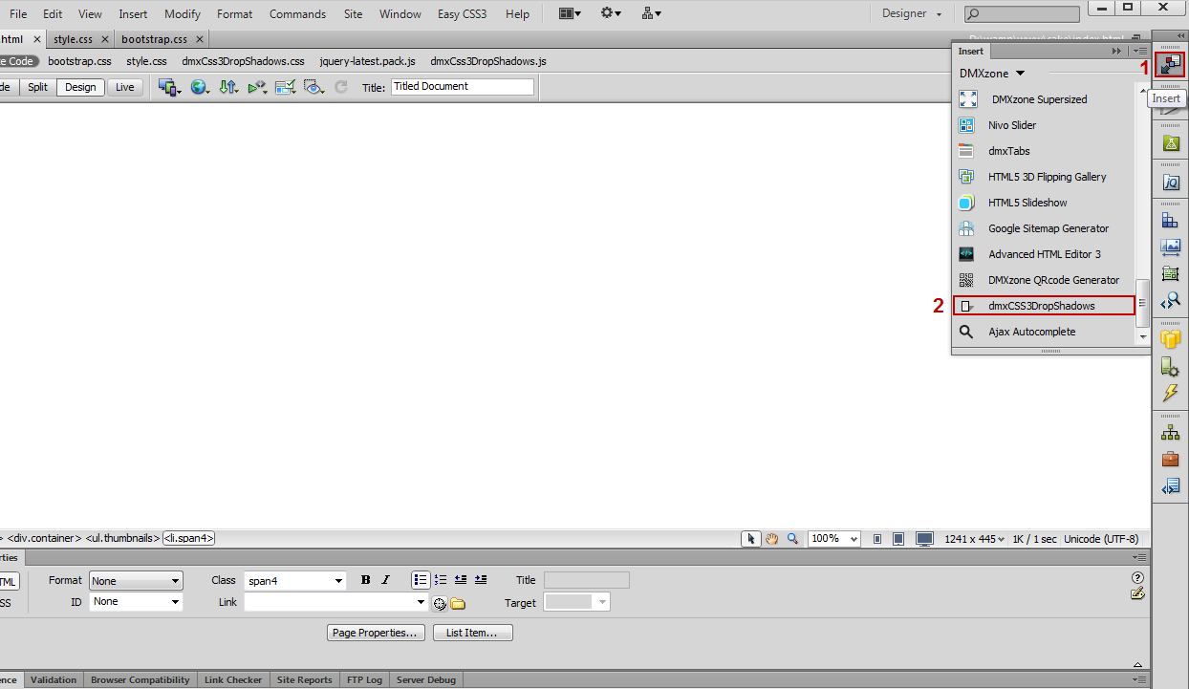
Task: Open the Site Reports tab
Action: [304, 679]
